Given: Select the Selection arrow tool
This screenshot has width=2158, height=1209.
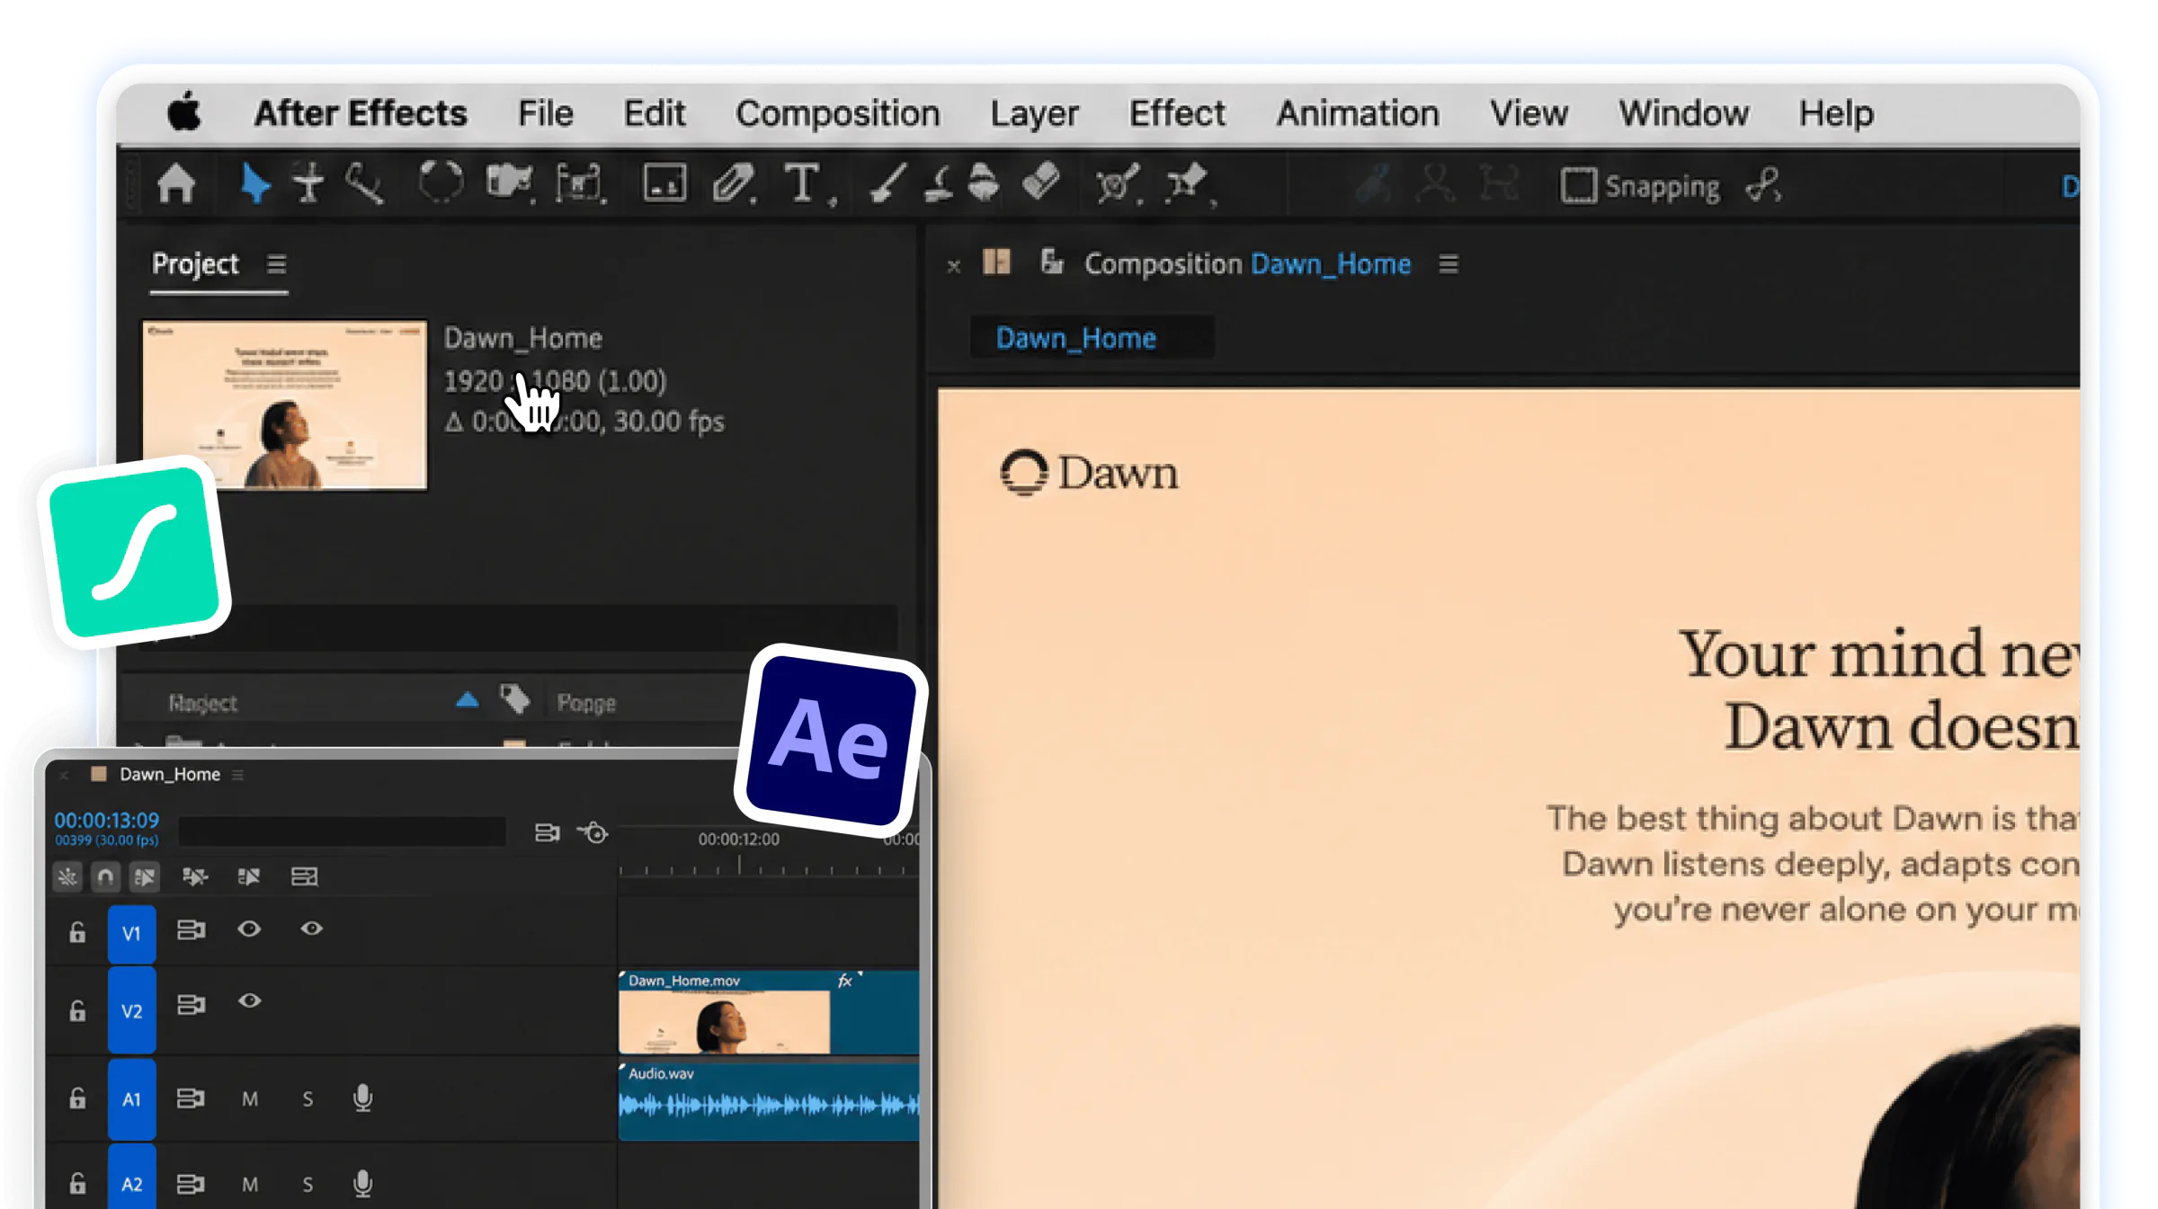Looking at the screenshot, I should tap(255, 185).
